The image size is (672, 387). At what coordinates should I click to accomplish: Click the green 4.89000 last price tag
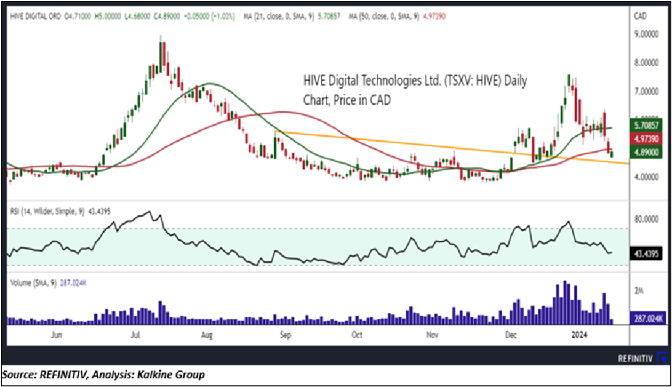(x=646, y=152)
